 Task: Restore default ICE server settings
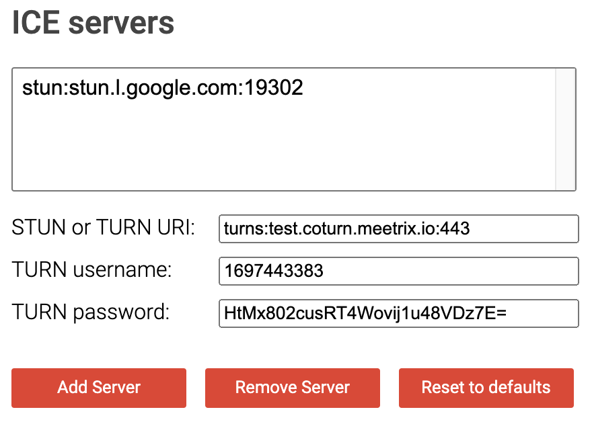(x=486, y=388)
